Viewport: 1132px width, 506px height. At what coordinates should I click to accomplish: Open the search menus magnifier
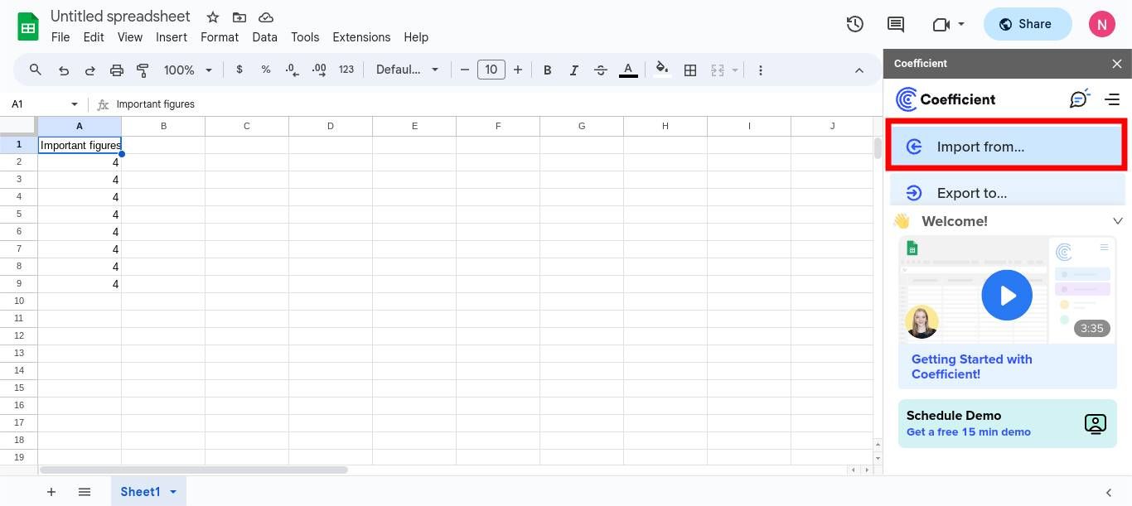(35, 70)
